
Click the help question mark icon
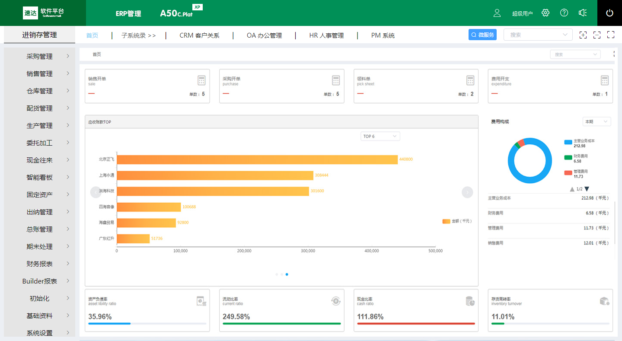click(x=564, y=13)
